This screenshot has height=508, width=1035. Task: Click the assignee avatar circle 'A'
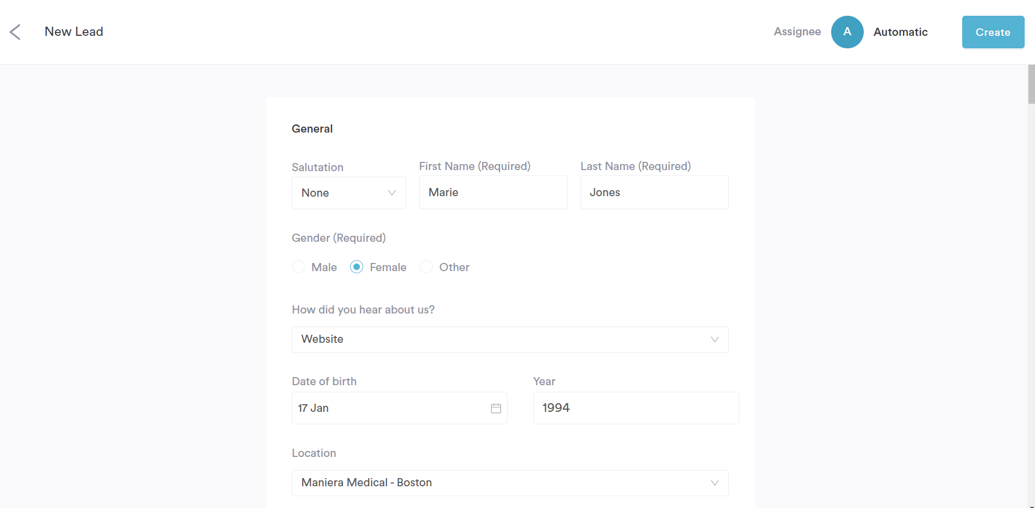(x=847, y=32)
